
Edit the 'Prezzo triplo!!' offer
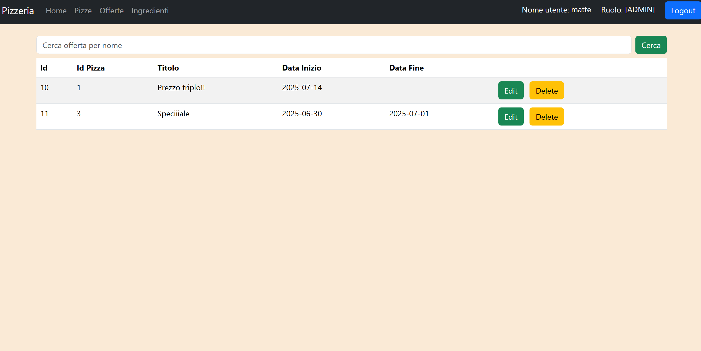pos(511,91)
